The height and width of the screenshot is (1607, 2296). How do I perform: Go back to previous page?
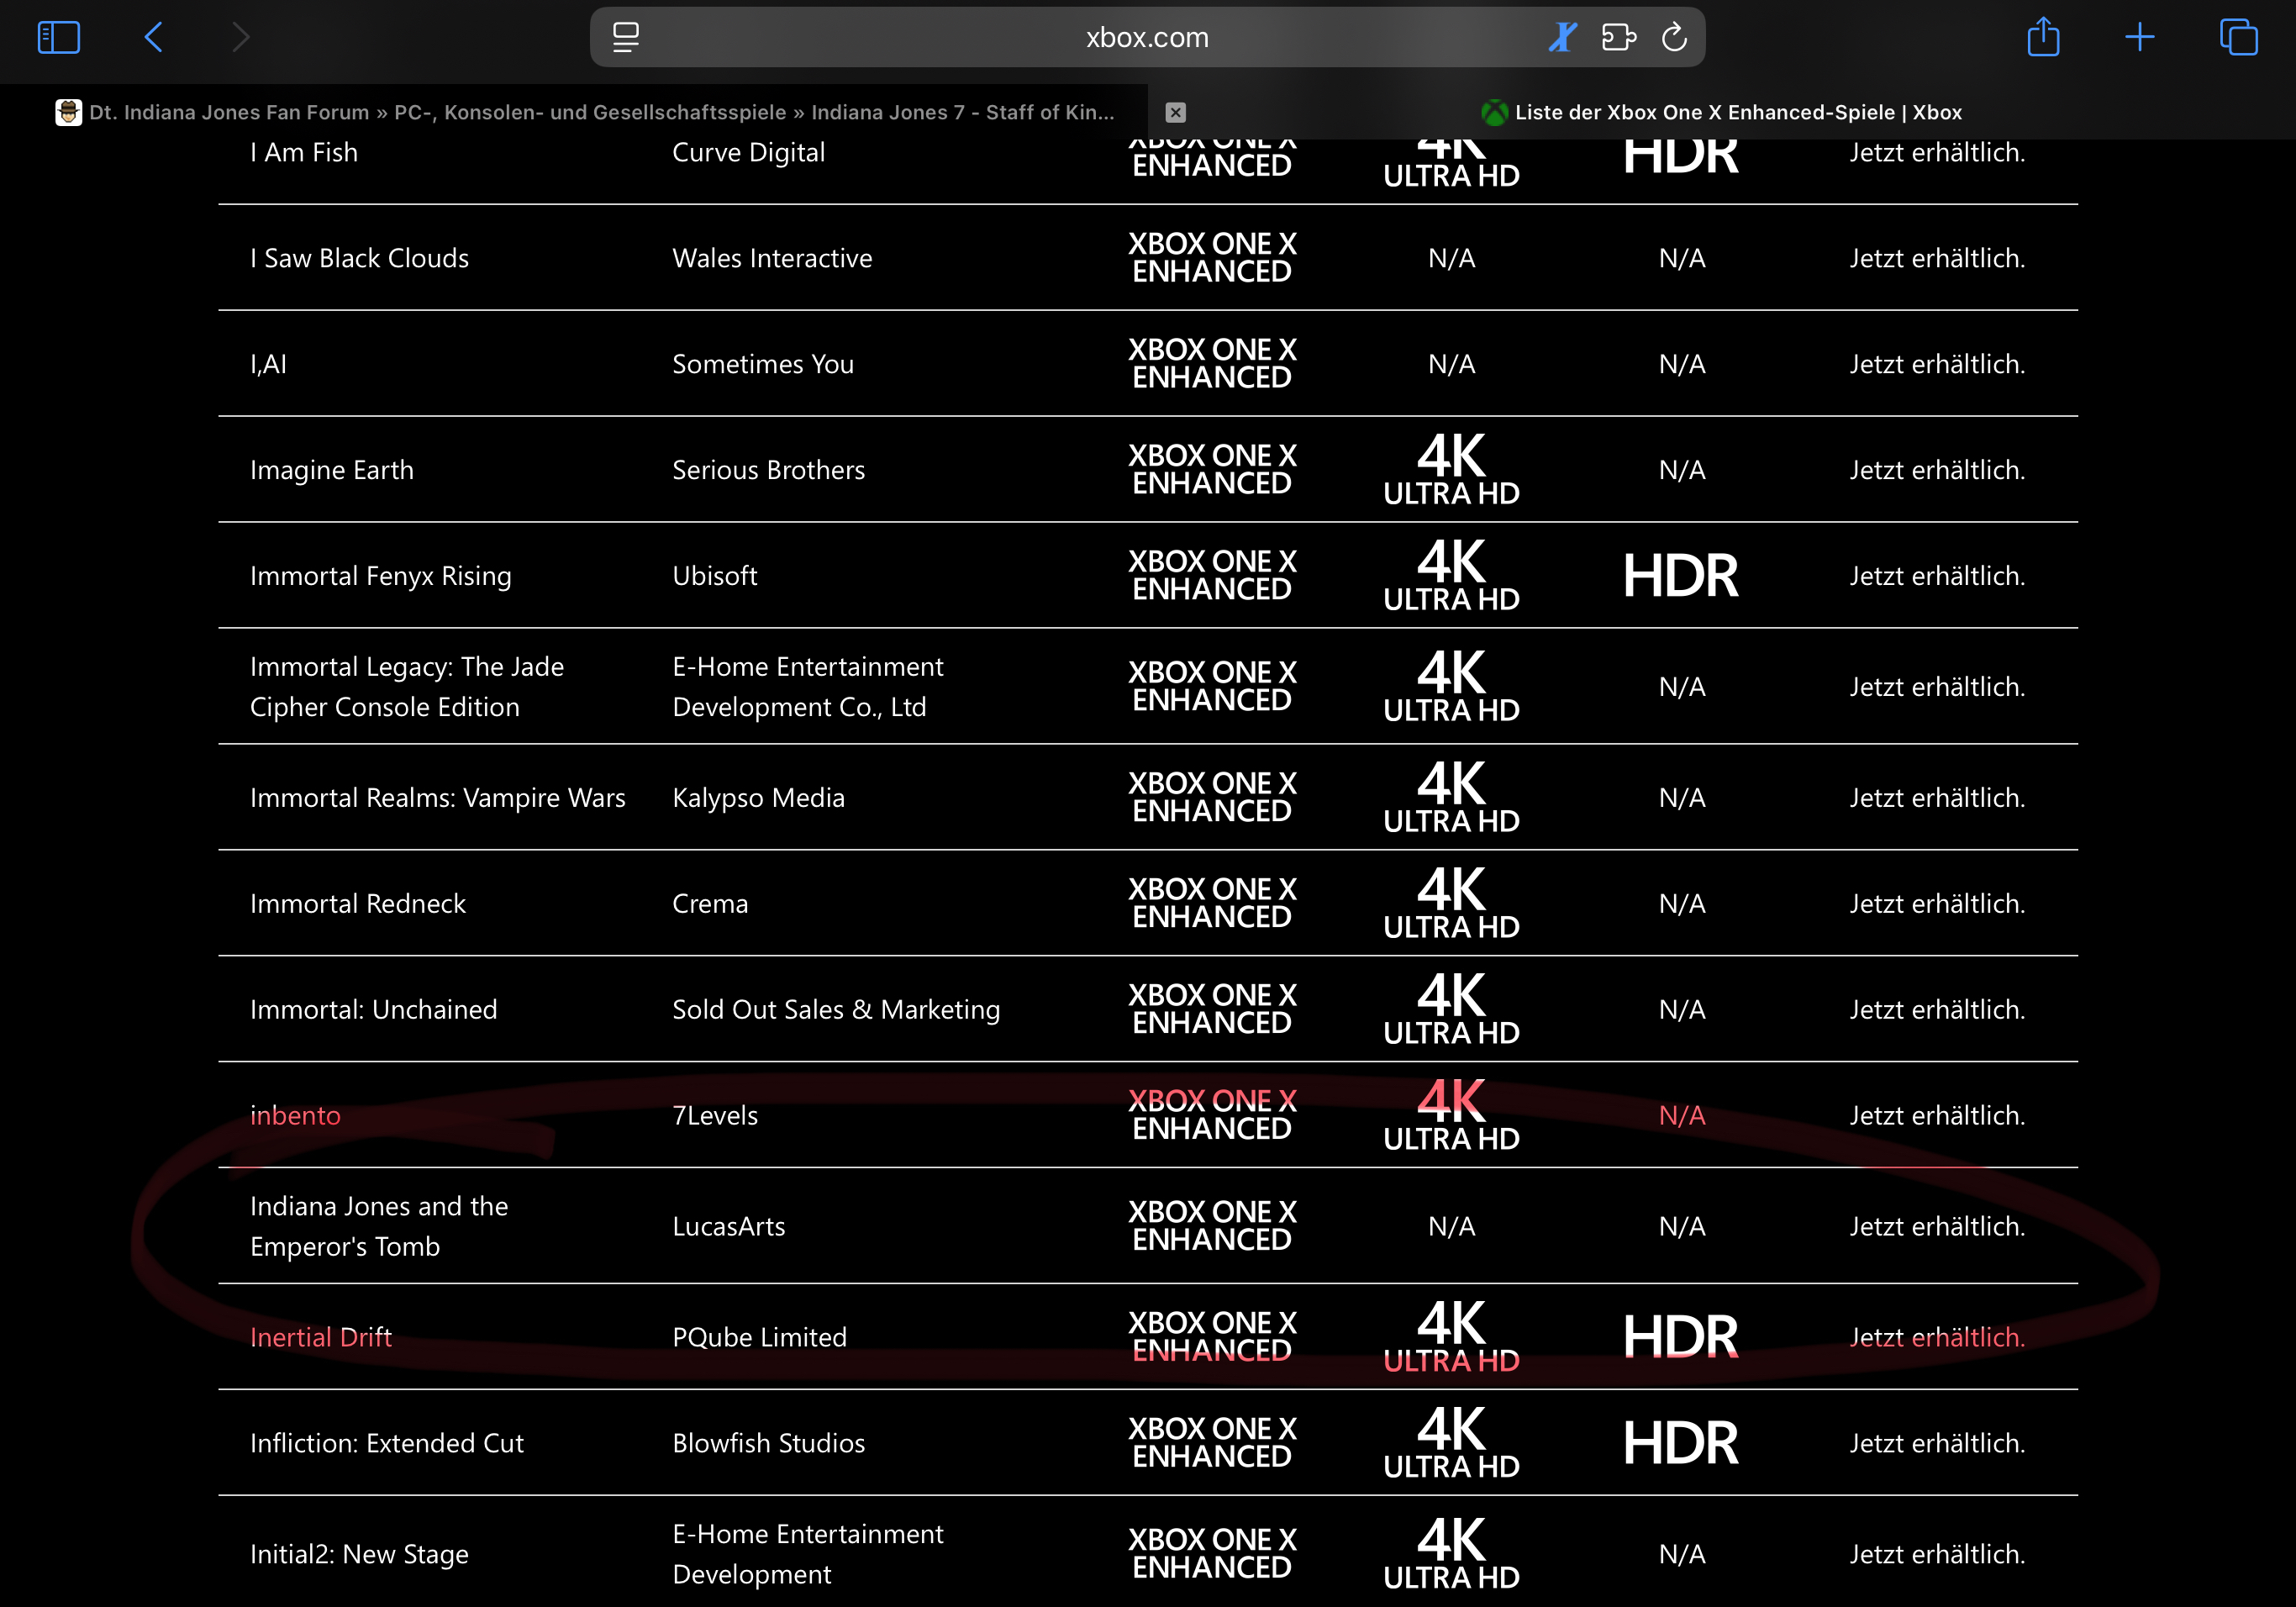coord(153,38)
